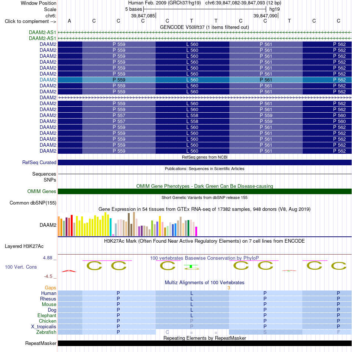Select the 'A' base in the sequence row

(69, 21)
